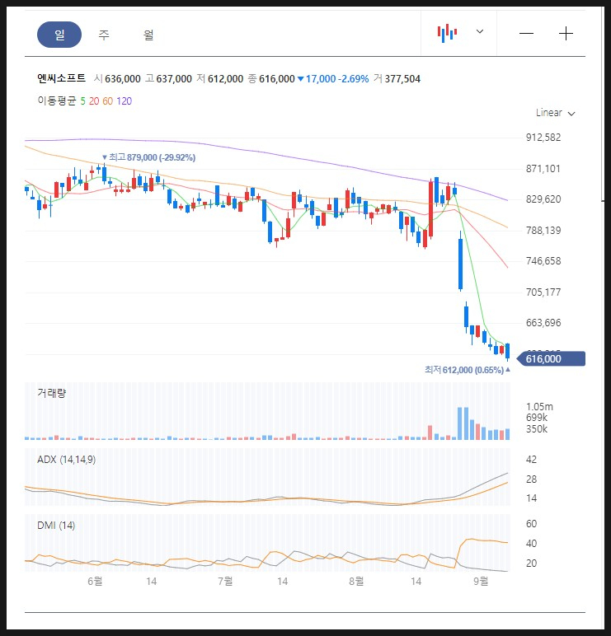Click the 엔씨소프트 stock name
Image resolution: width=611 pixels, height=636 pixels.
pos(61,78)
